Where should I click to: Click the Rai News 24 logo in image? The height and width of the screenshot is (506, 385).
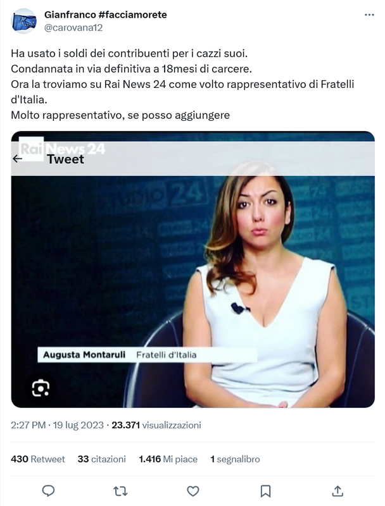[x=62, y=148]
